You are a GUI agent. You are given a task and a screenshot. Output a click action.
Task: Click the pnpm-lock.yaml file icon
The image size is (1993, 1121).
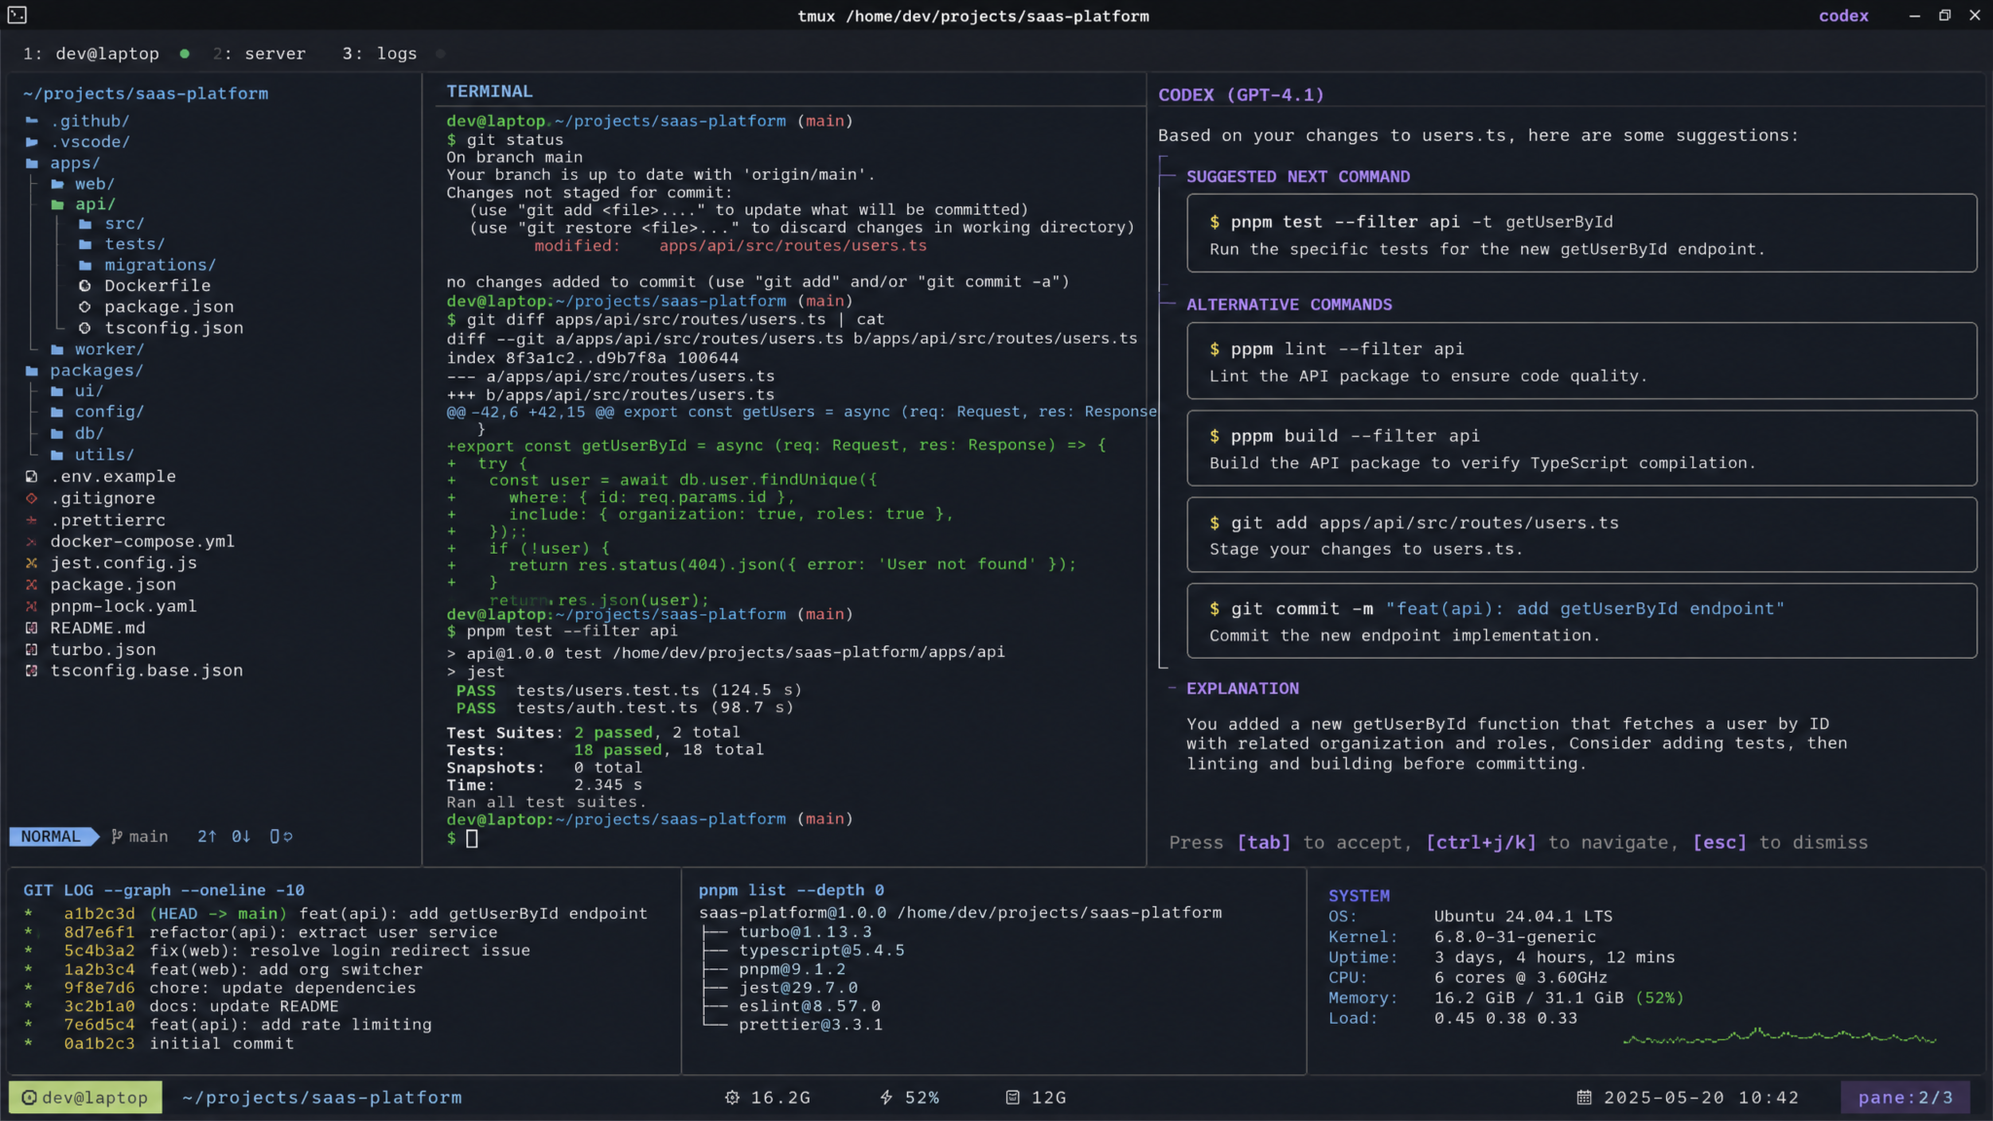pos(32,606)
